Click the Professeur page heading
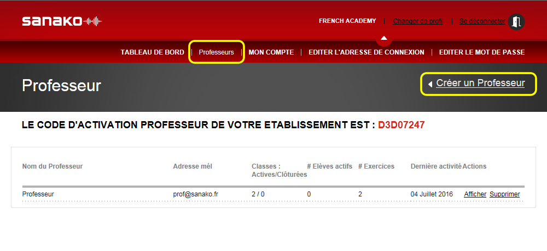Screen dimensions: 547x251 pos(61,85)
